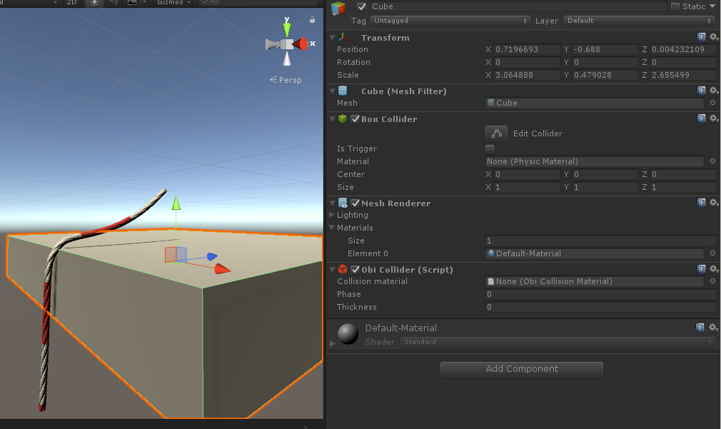
Task: Click Position Y field -0.688
Action: 605,49
